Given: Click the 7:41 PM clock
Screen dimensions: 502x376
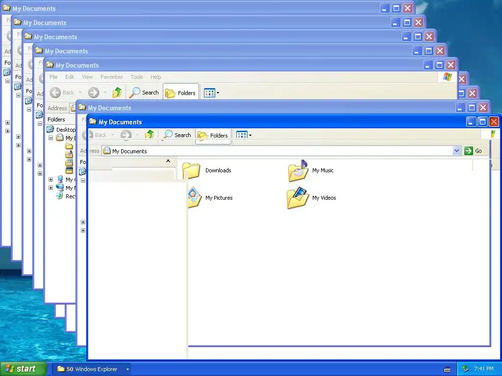Looking at the screenshot, I should coord(484,369).
